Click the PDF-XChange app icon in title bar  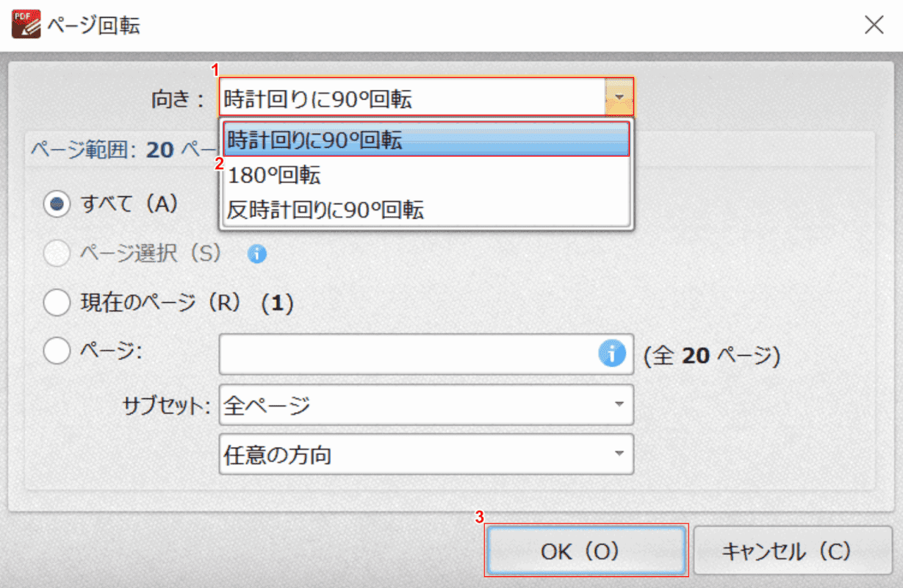coord(26,25)
